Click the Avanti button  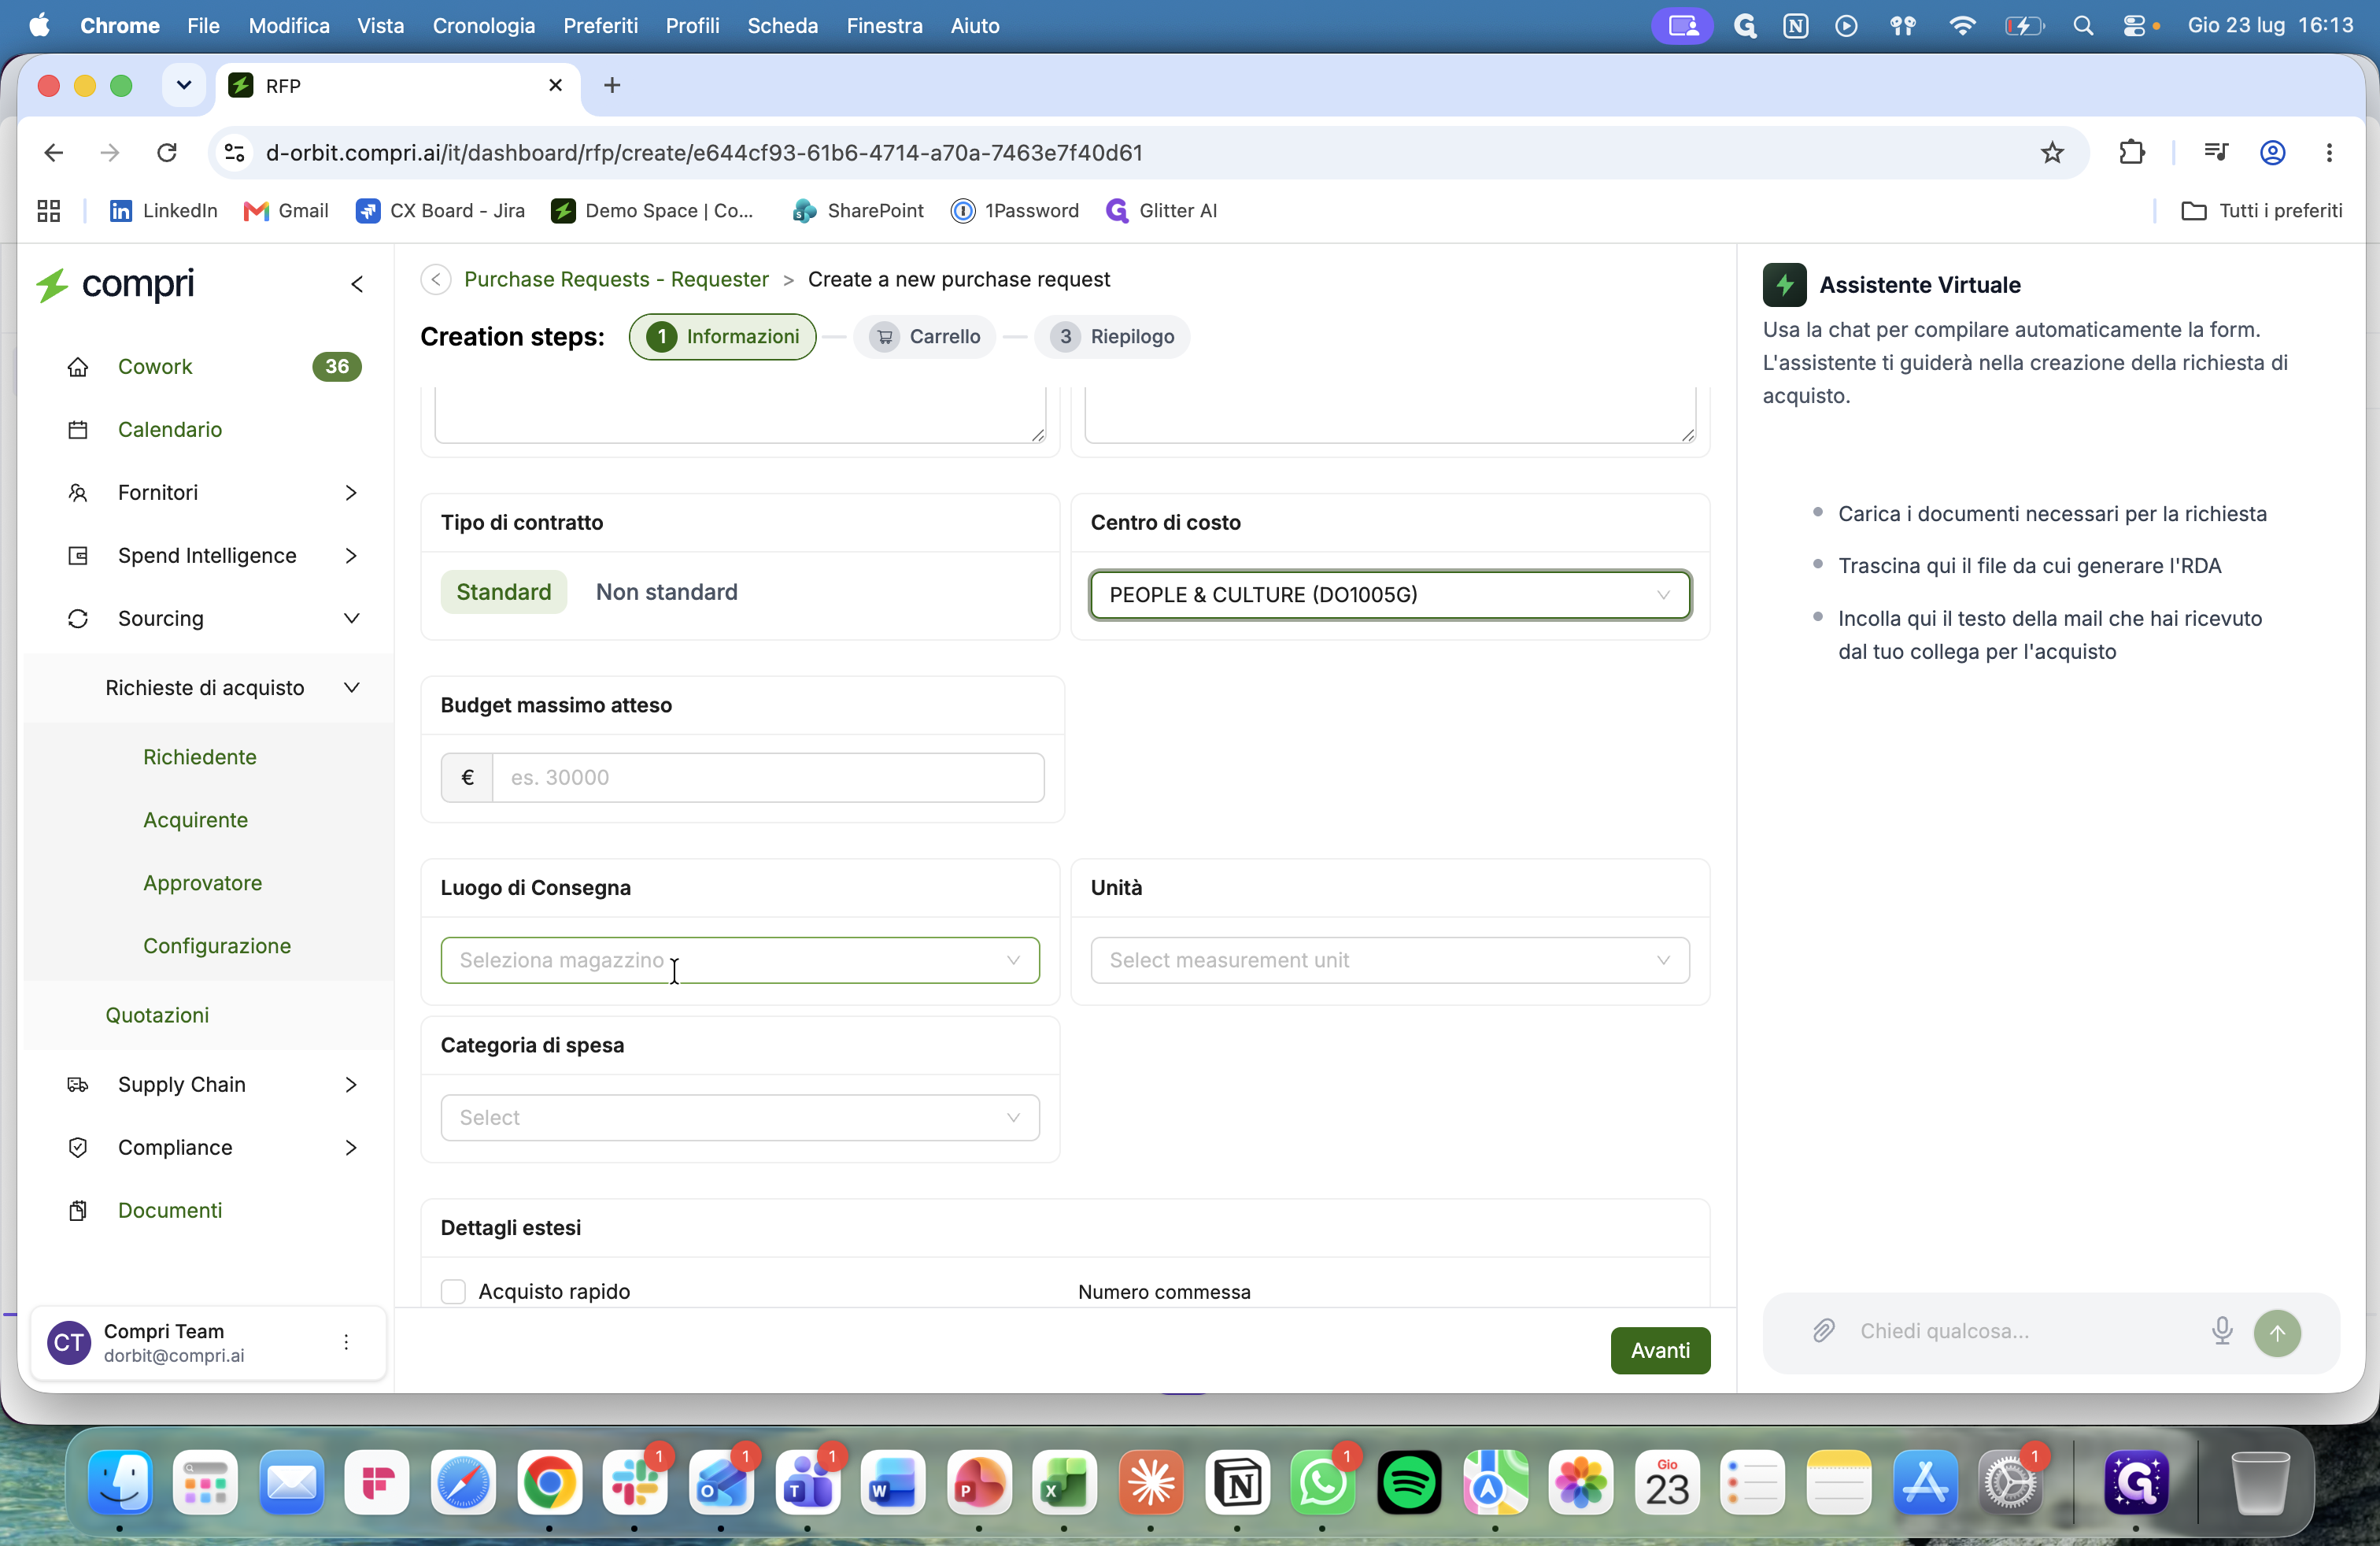1660,1351
